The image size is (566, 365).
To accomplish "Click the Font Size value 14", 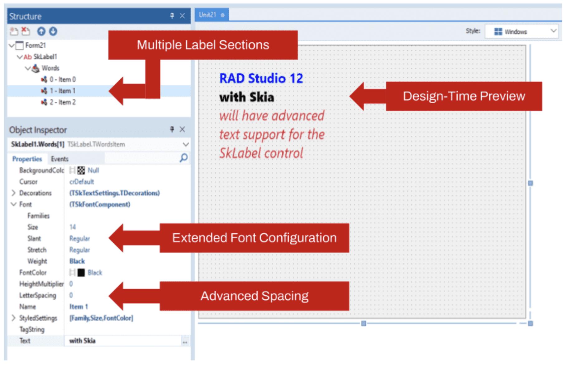I will [73, 227].
